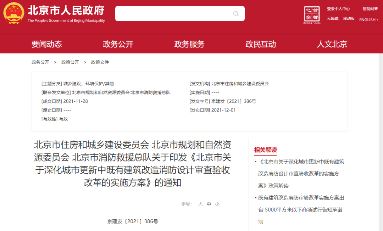Open the 政务服务 menu
The image size is (383, 231).
[189, 44]
